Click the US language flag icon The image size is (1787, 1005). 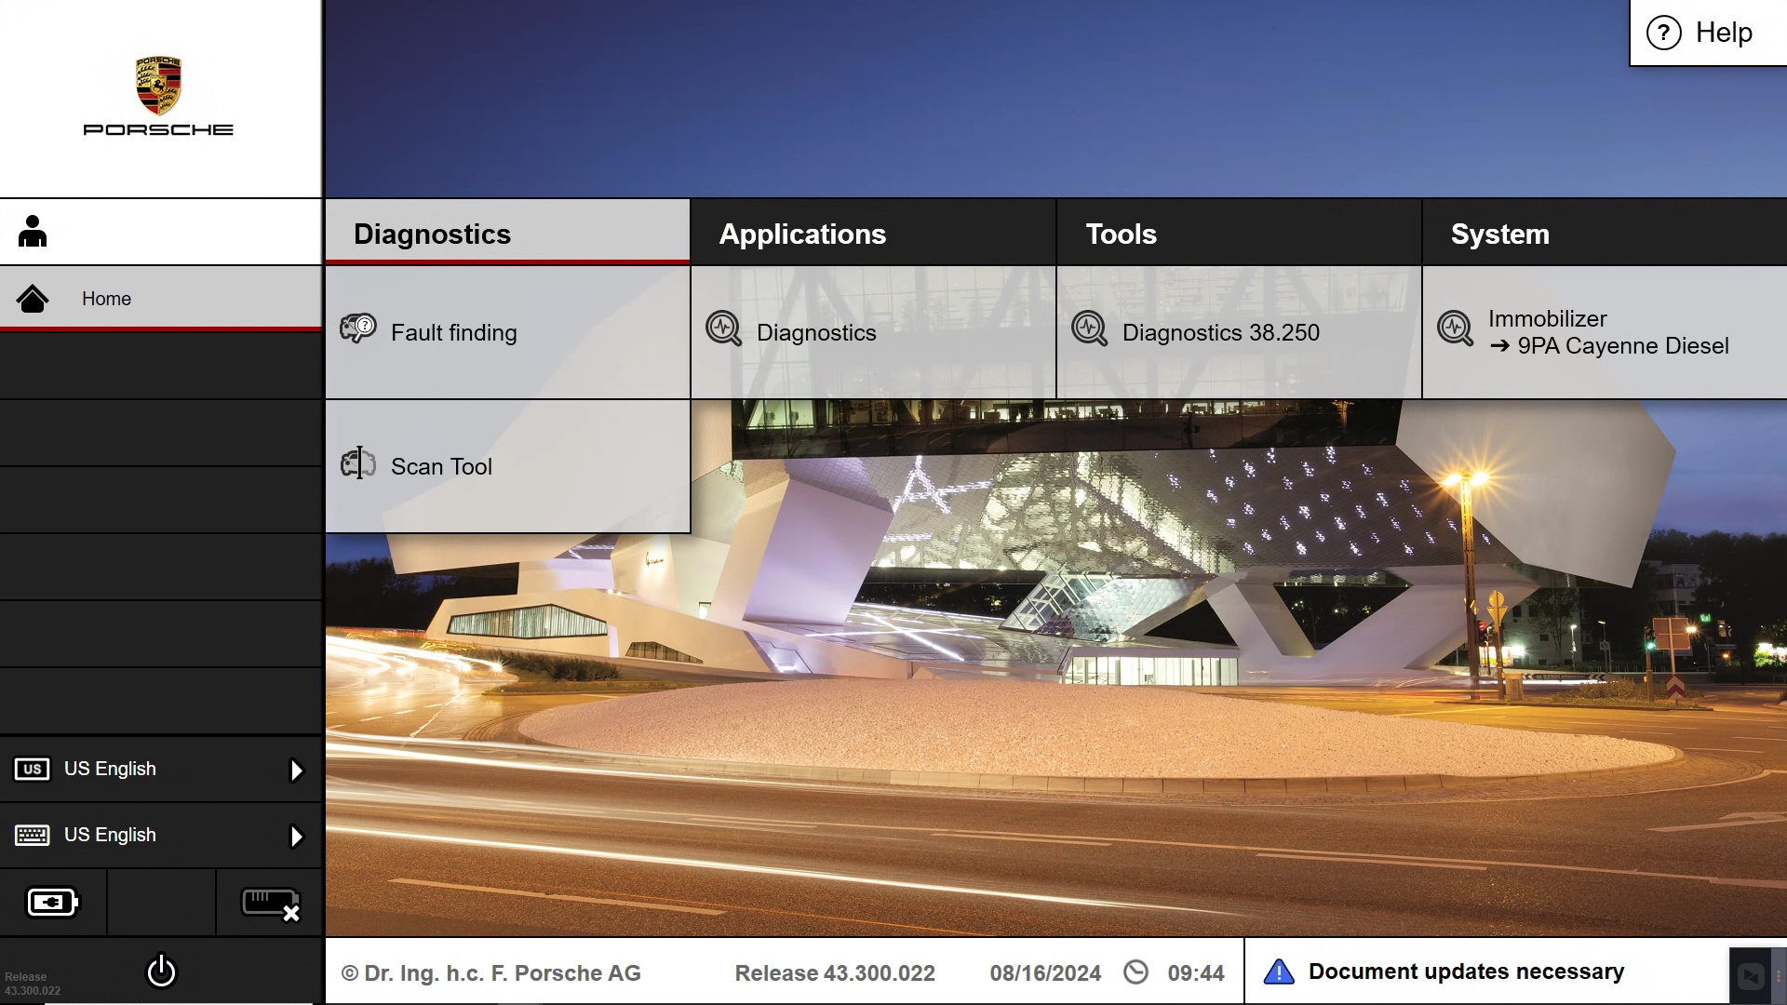point(33,769)
